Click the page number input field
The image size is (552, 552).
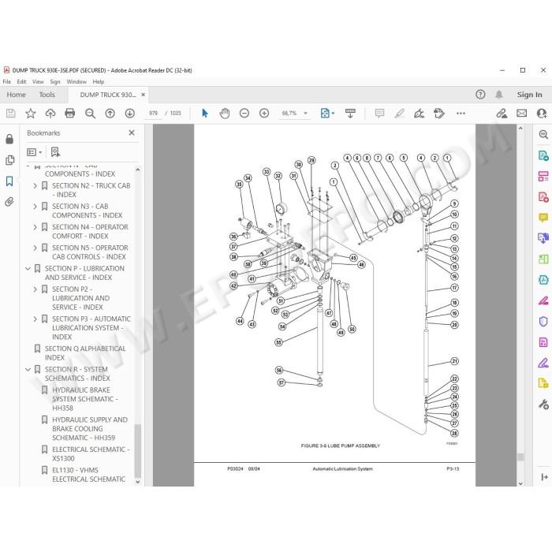(x=153, y=113)
